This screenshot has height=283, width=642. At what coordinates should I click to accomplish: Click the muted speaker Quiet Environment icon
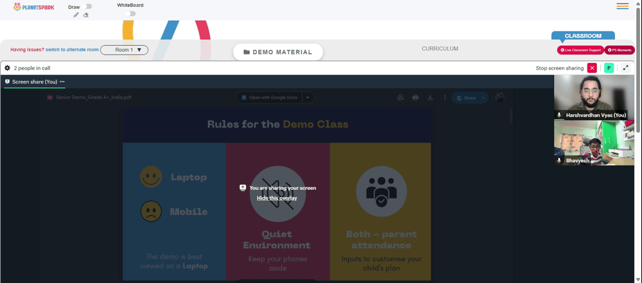(277, 194)
